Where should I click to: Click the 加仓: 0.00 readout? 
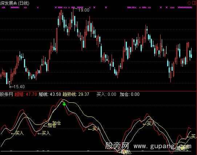tap(129, 94)
